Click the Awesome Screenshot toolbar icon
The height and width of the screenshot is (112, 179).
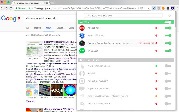(x=168, y=8)
